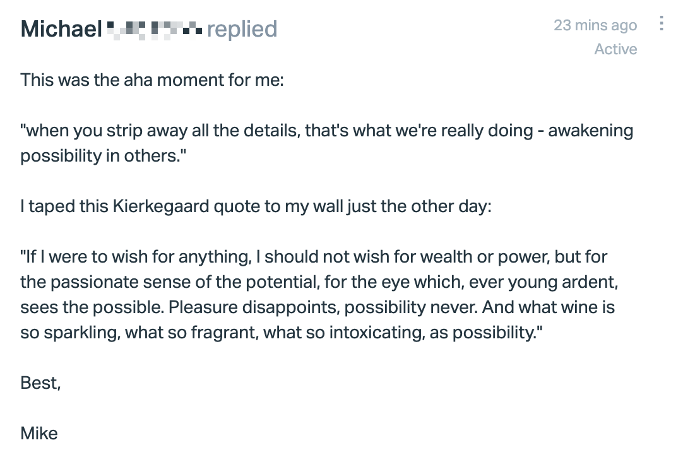Click the gray 'replied' label

coord(242,29)
